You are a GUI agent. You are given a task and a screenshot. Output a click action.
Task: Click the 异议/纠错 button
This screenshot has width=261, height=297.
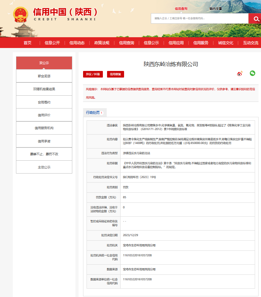pyautogui.click(x=93, y=74)
